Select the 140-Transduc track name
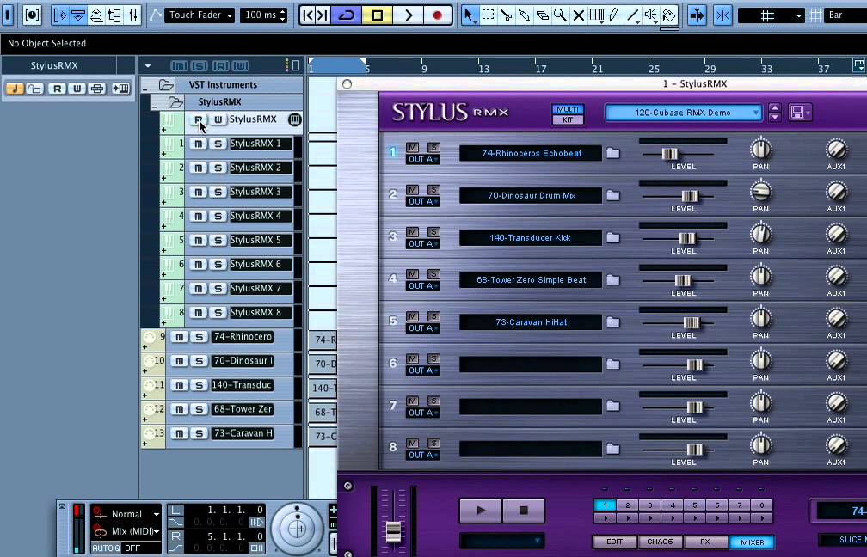The height and width of the screenshot is (557, 867). (242, 384)
